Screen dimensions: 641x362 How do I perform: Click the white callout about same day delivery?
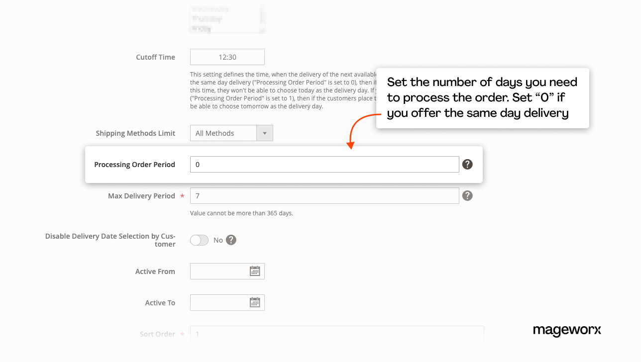(482, 98)
